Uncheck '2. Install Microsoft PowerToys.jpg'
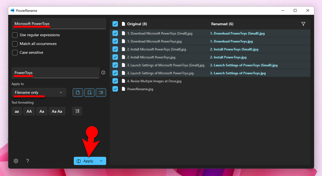The height and width of the screenshot is (176, 322). pos(115,57)
